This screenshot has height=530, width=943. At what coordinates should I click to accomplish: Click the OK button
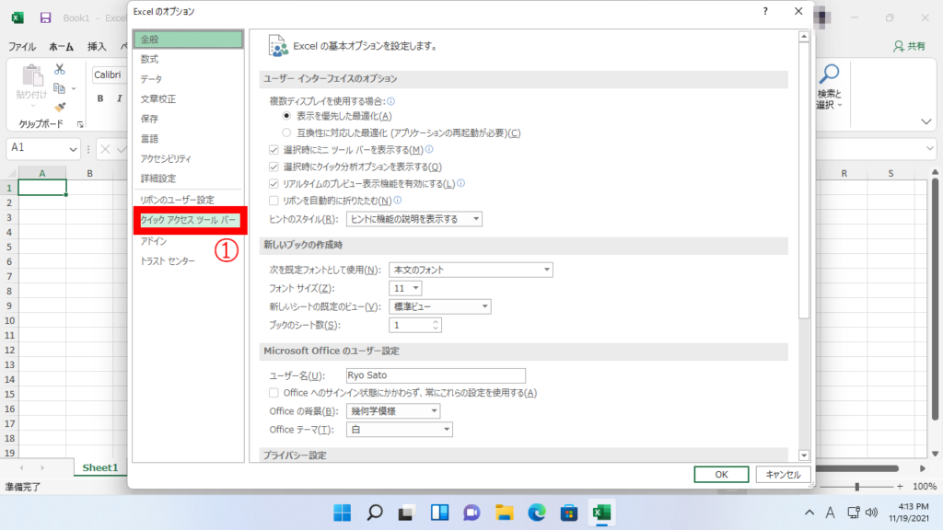point(721,474)
